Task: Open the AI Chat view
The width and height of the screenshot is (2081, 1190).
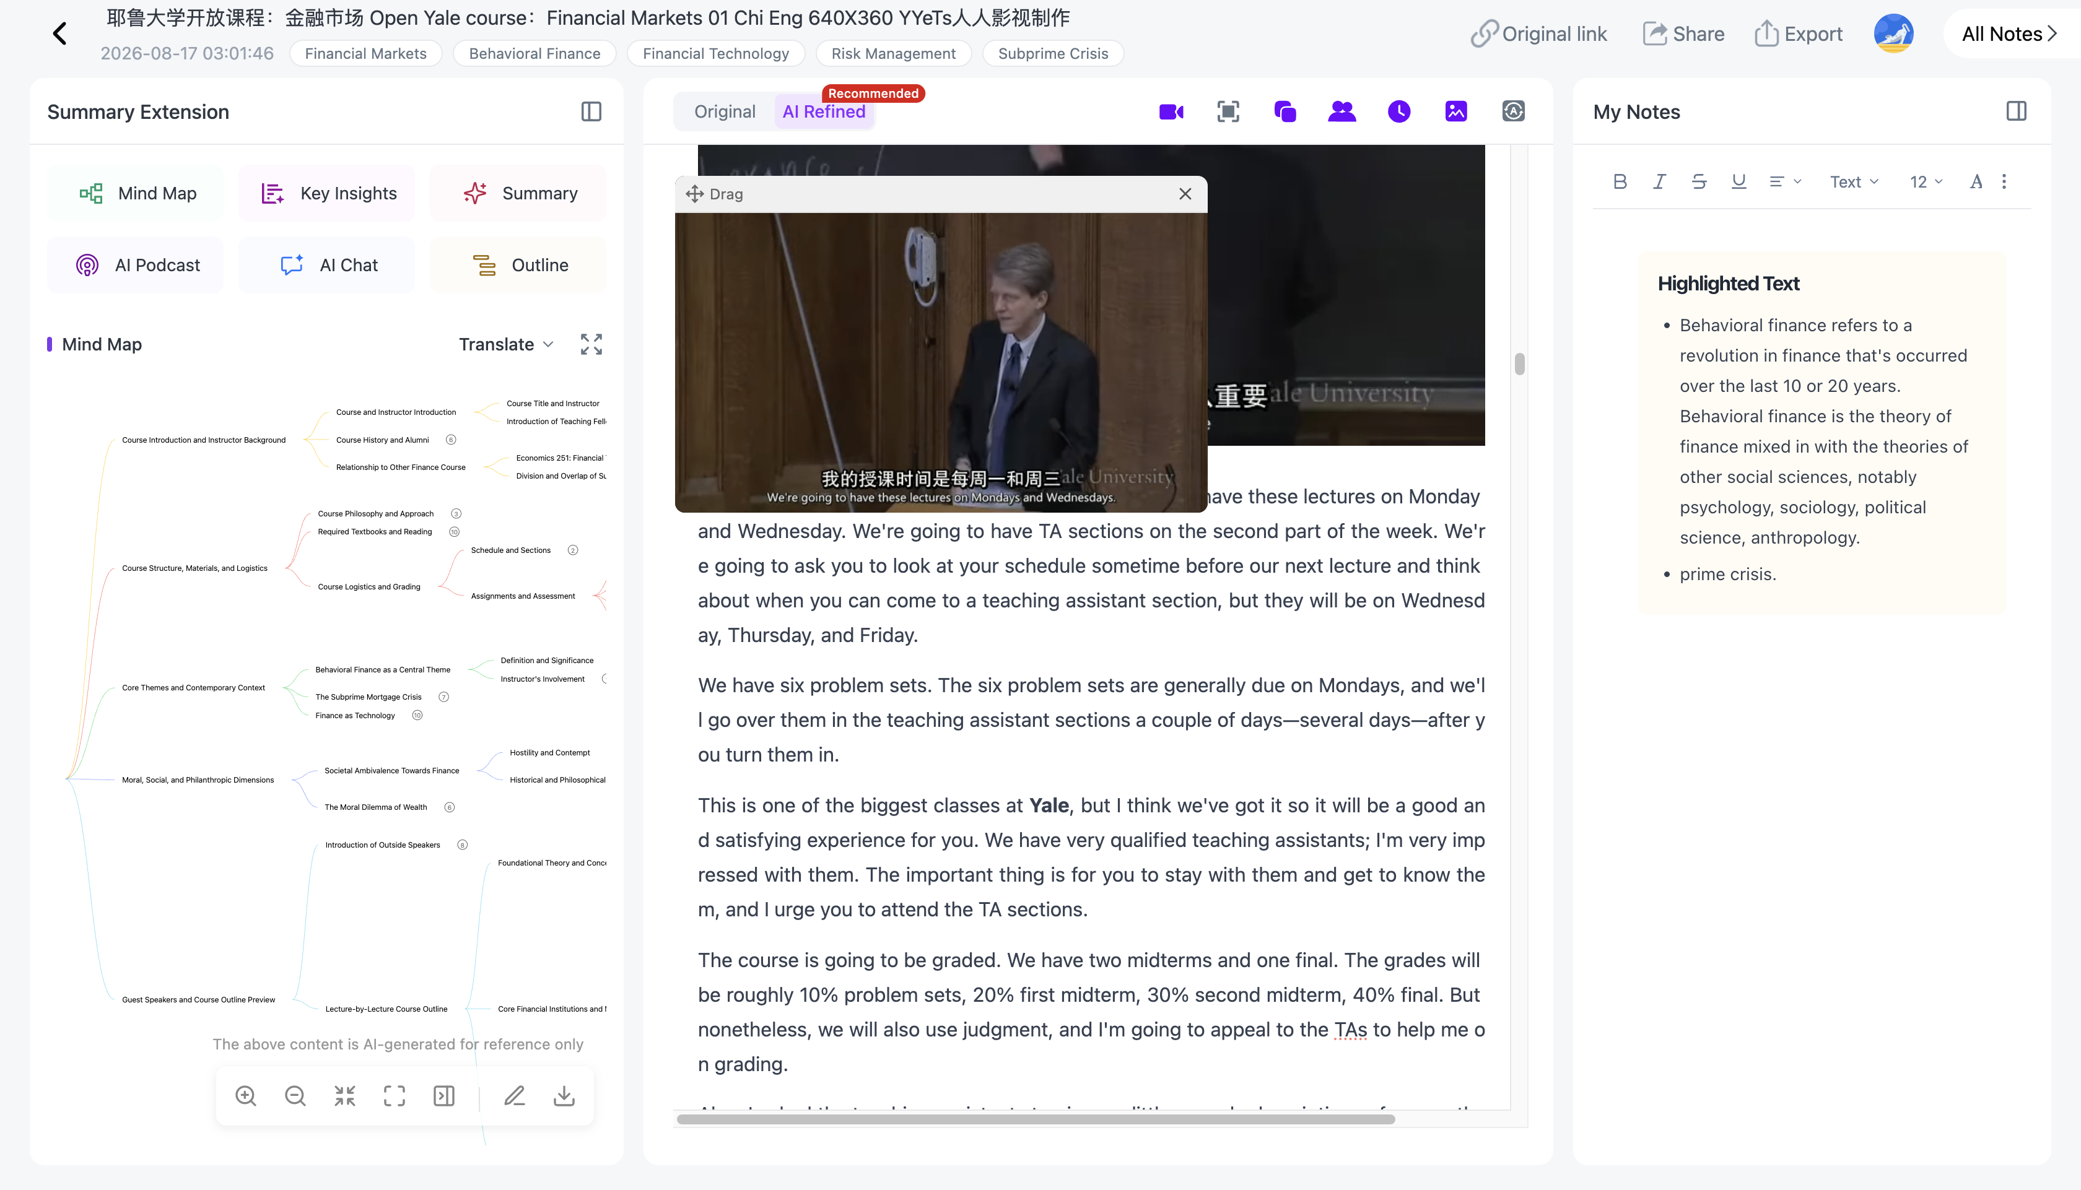Action: point(327,265)
